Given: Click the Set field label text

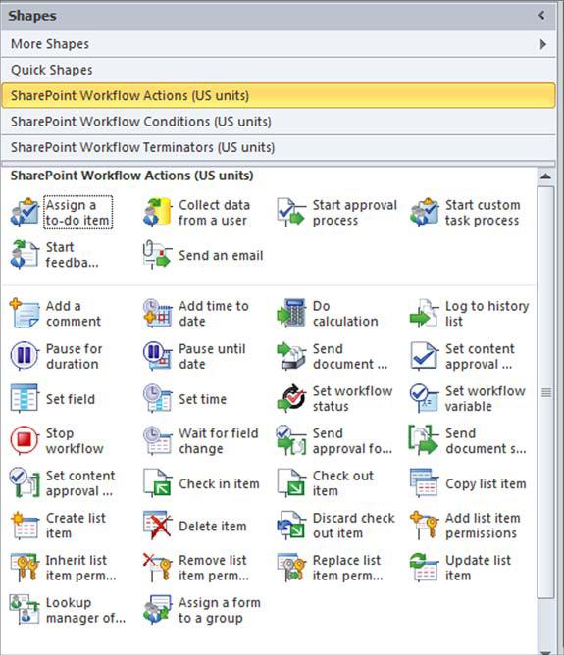Looking at the screenshot, I should [71, 399].
